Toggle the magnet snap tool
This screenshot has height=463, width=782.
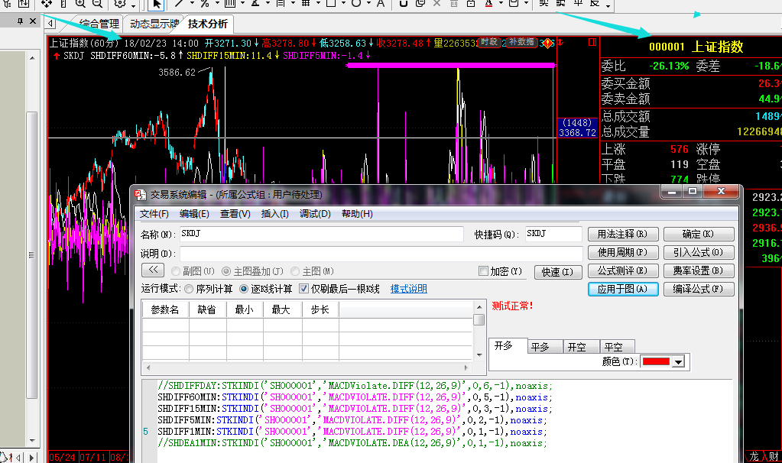tap(404, 4)
